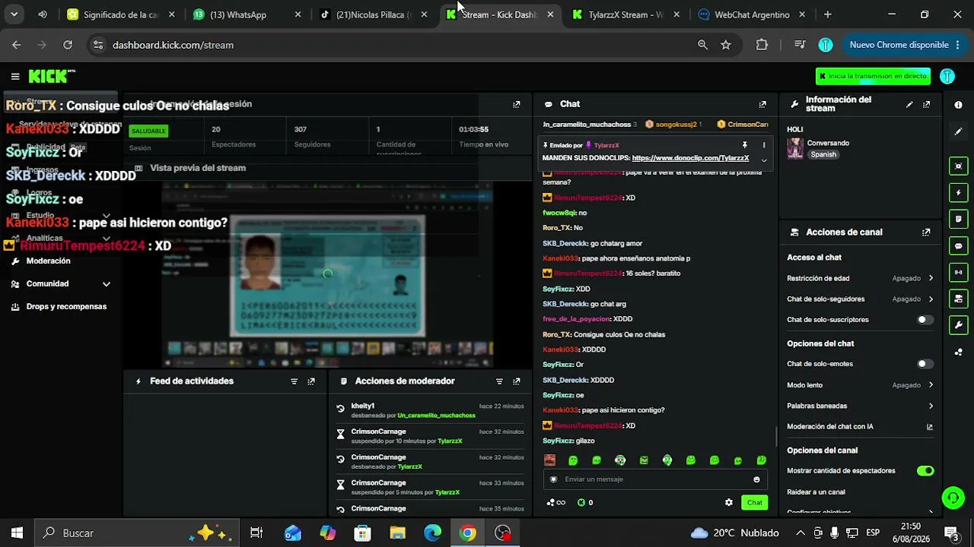
Task: Open a new browser tab
Action: pyautogui.click(x=828, y=14)
